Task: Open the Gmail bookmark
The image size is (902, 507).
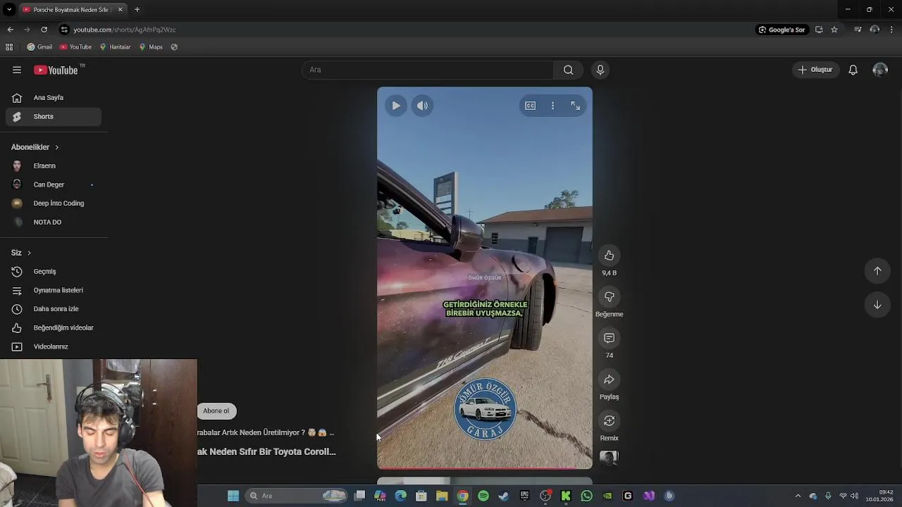Action: pos(39,47)
